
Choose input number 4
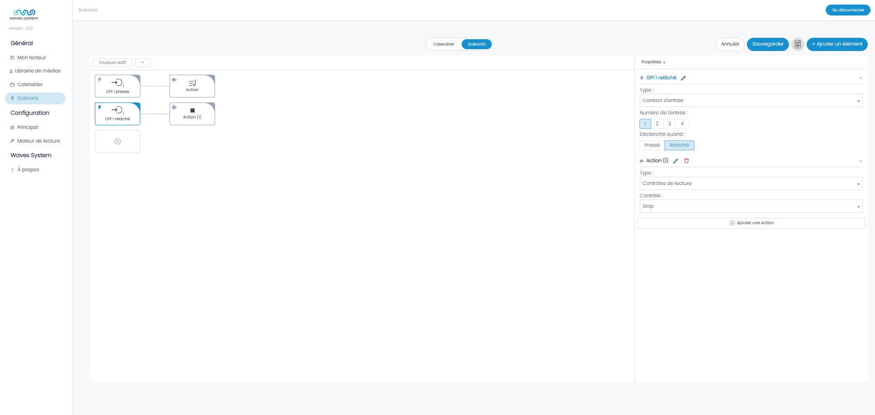682,124
